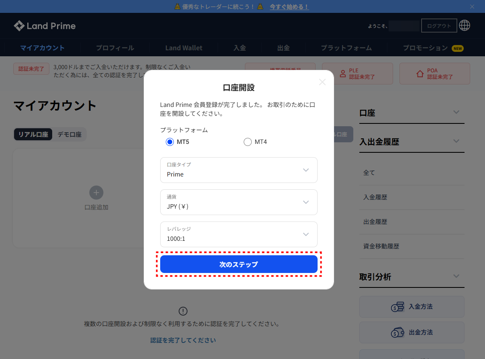Collapse the 取引分析 sidebar section
This screenshot has width=485, height=359.
456,276
